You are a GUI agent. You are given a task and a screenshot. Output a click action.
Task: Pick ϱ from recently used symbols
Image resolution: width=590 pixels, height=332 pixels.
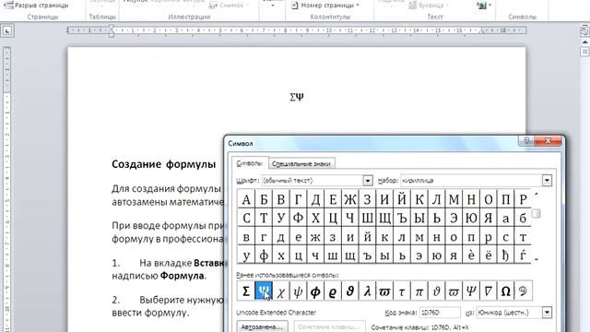point(333,291)
